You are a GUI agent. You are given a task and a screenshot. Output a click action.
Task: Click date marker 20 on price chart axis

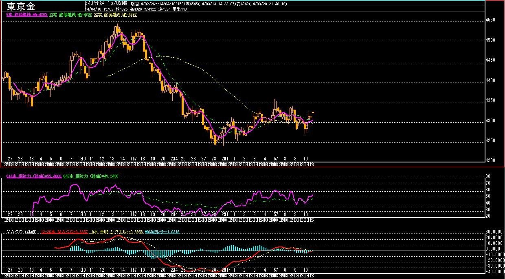pyautogui.click(x=163, y=158)
